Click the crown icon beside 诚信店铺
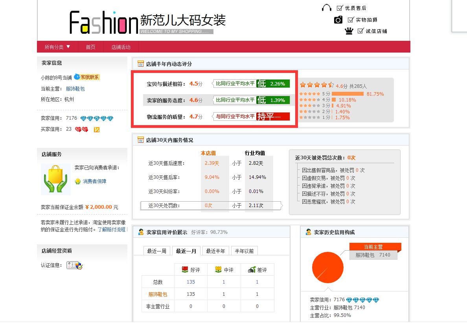This screenshot has width=467, height=324. [x=349, y=31]
